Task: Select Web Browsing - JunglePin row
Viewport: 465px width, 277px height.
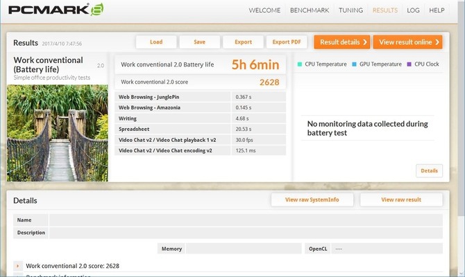Action: point(200,97)
